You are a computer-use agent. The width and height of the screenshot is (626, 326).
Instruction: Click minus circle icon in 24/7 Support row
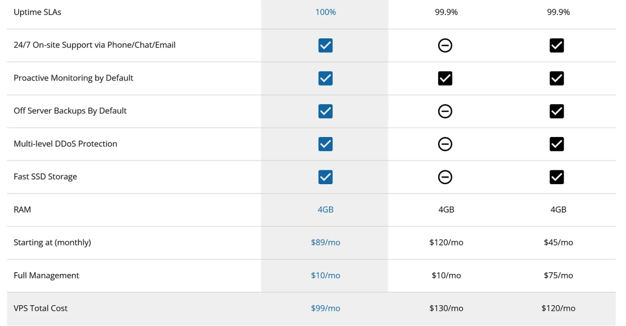pyautogui.click(x=445, y=45)
